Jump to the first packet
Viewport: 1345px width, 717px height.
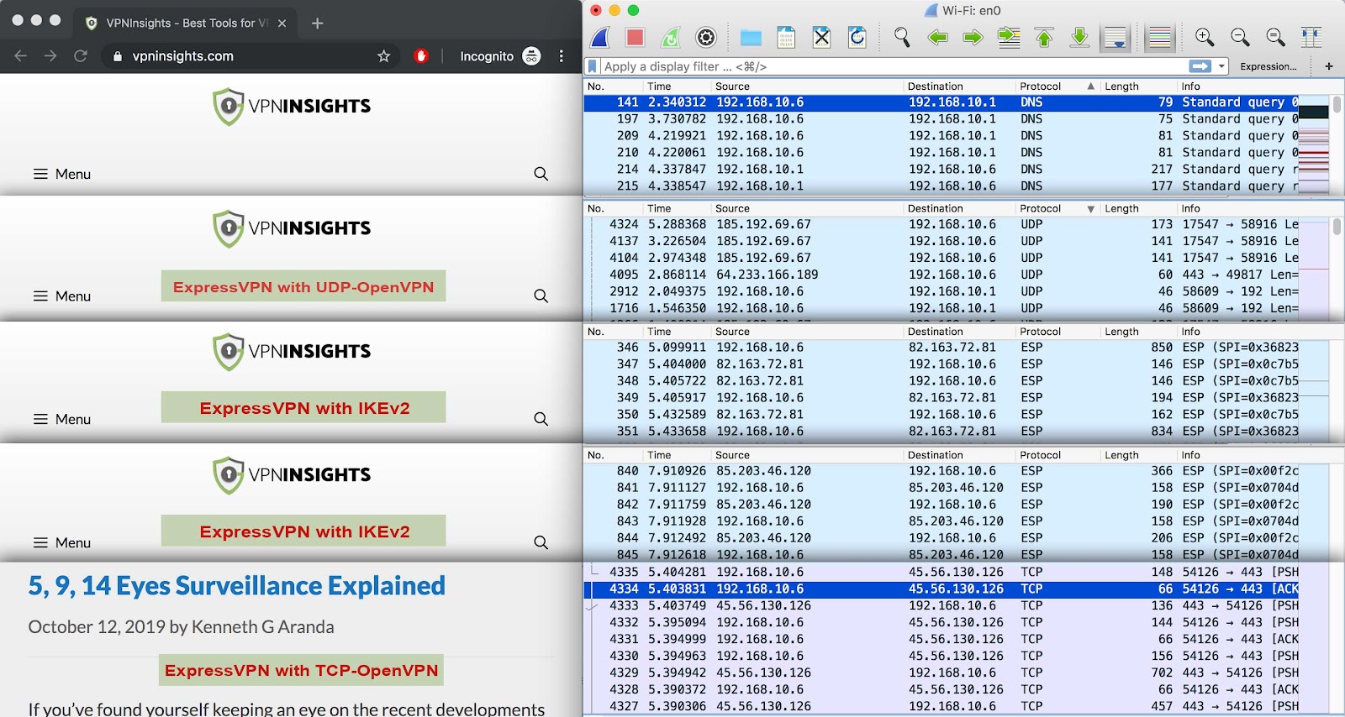[1044, 37]
